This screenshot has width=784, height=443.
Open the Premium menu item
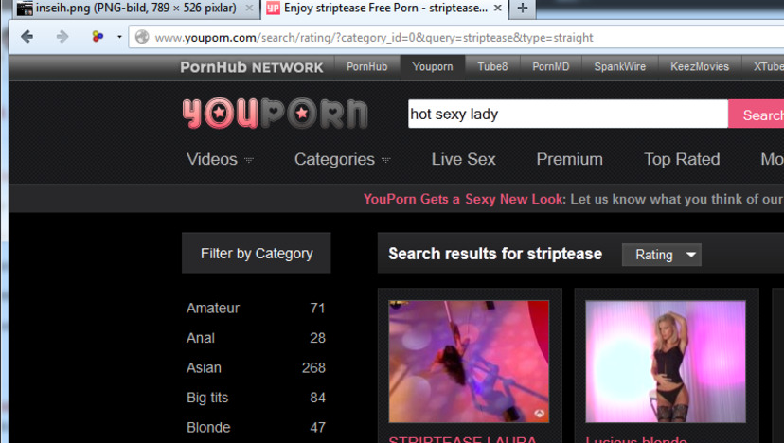tap(569, 160)
